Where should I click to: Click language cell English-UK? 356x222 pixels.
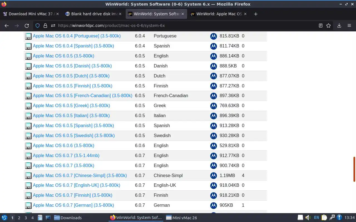pos(165,185)
